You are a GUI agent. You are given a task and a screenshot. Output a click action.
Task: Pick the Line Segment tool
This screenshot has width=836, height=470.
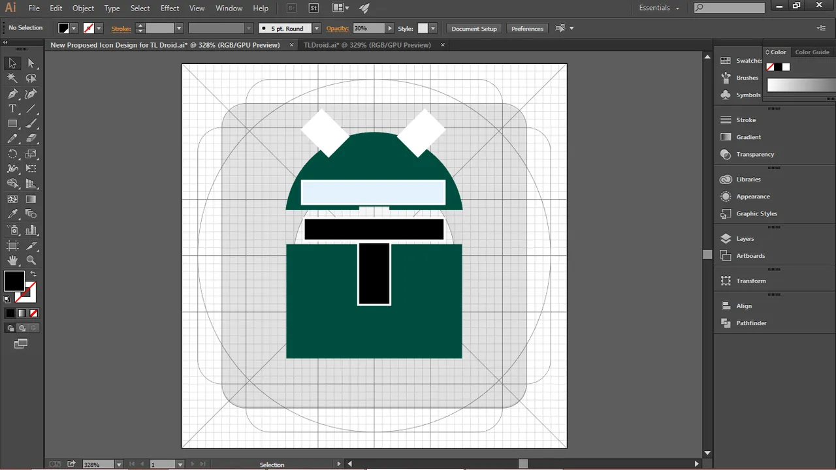pos(31,108)
